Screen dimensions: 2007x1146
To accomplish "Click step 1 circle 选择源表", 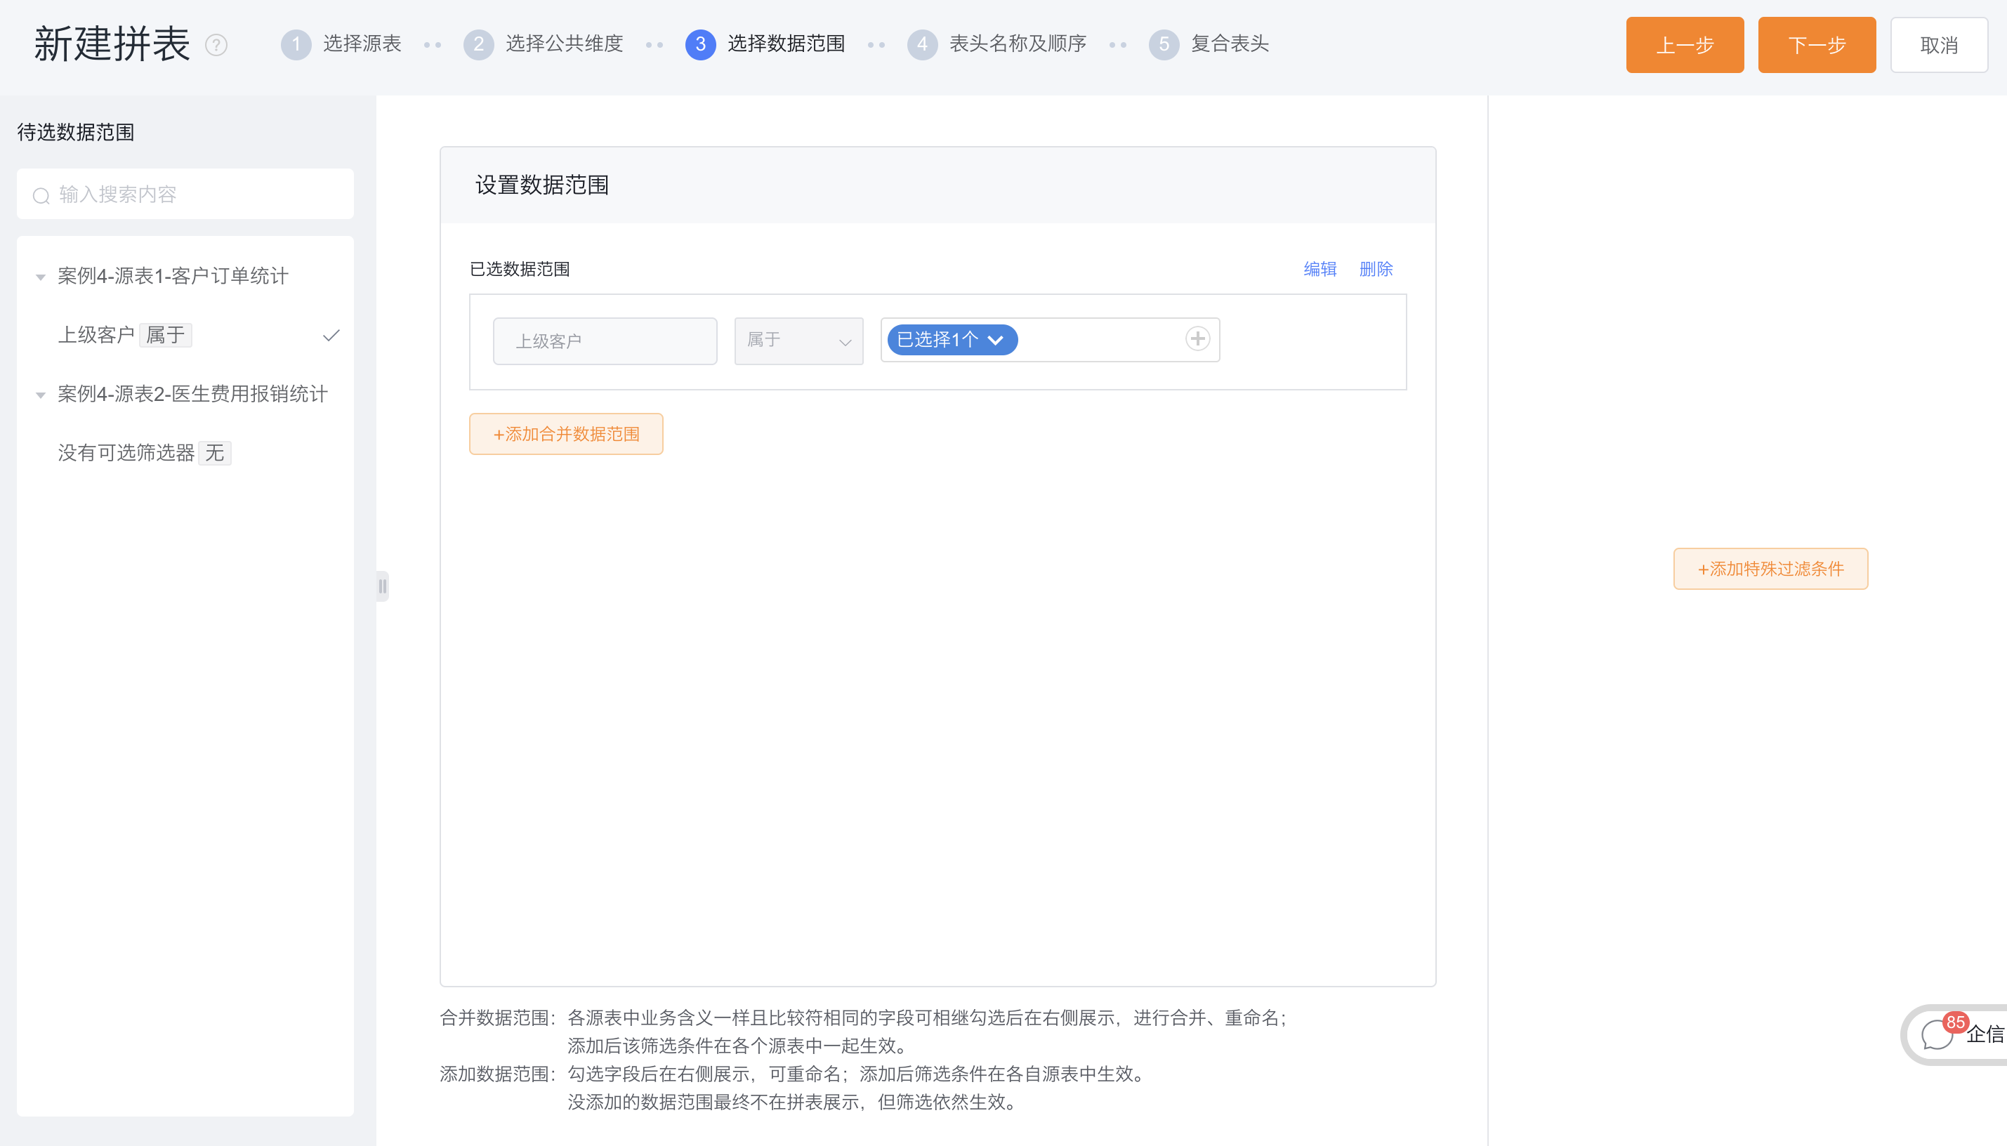I will click(x=296, y=45).
